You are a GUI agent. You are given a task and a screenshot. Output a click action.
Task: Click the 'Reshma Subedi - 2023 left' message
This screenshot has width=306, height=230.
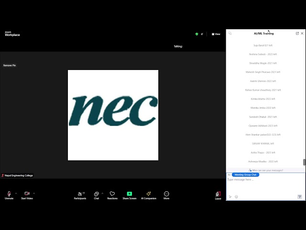(x=263, y=54)
